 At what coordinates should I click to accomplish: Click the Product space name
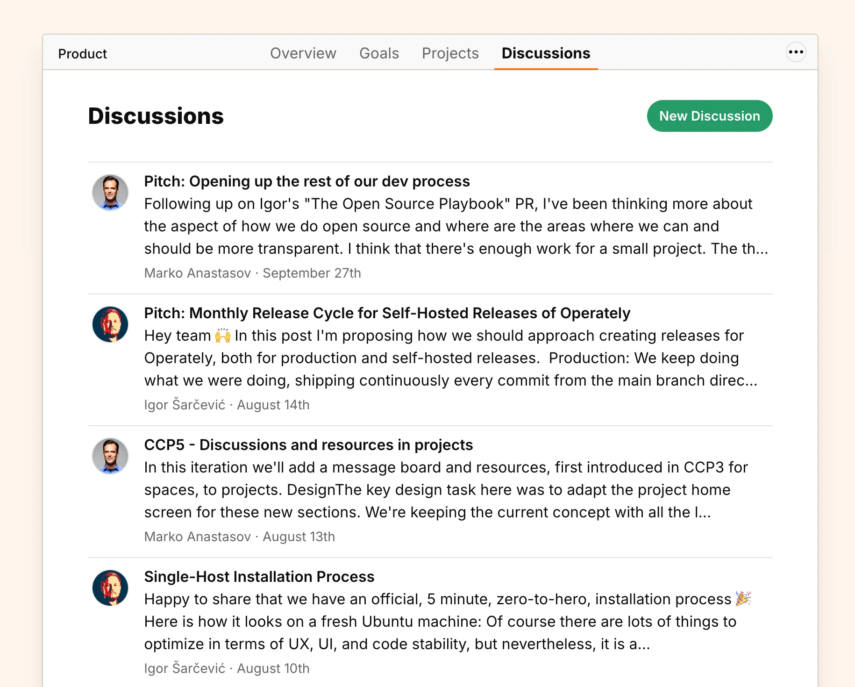pyautogui.click(x=83, y=54)
